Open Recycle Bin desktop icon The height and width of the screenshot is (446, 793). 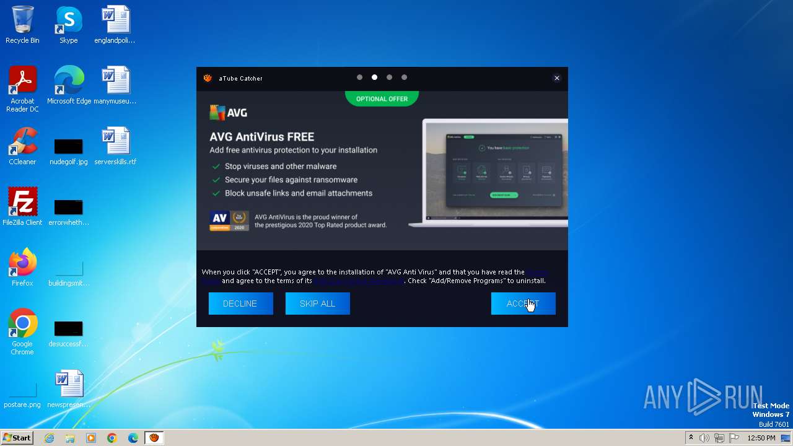coord(22,25)
